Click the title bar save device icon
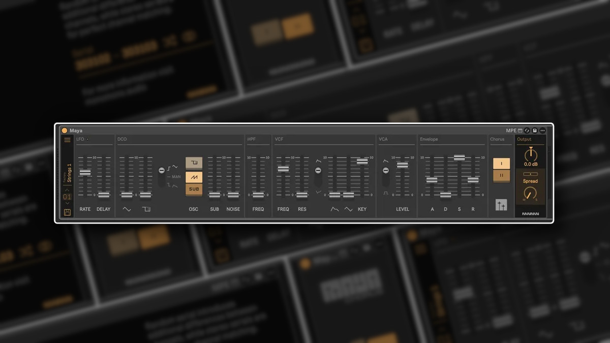This screenshot has width=610, height=343. 535,131
